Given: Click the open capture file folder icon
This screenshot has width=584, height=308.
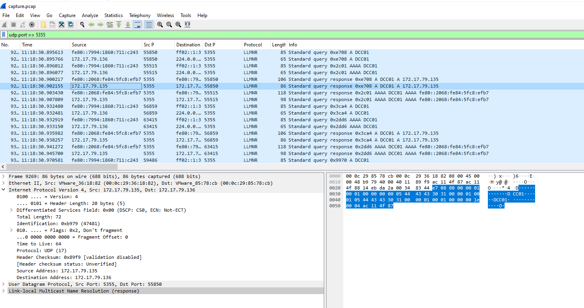Looking at the screenshot, I should (x=43, y=25).
